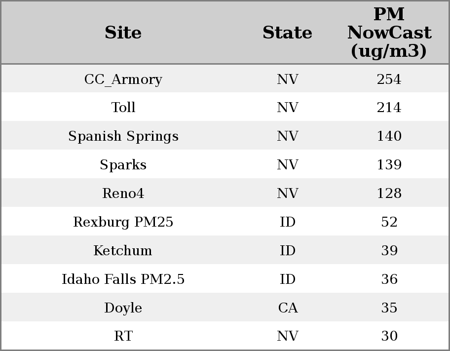Image resolution: width=450 pixels, height=351 pixels.
Task: Select the Idaho Falls PM2.5 cell
Action: (123, 279)
